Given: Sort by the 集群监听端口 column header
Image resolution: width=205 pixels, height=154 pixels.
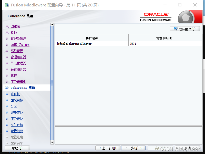Looking at the screenshot, I should (165, 38).
